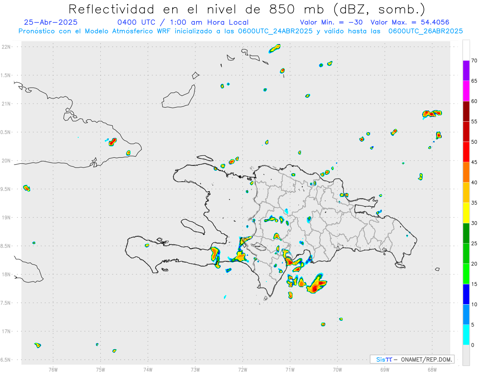Click the '30' value on the color scale
This screenshot has height=375, width=485.
pyautogui.click(x=474, y=223)
